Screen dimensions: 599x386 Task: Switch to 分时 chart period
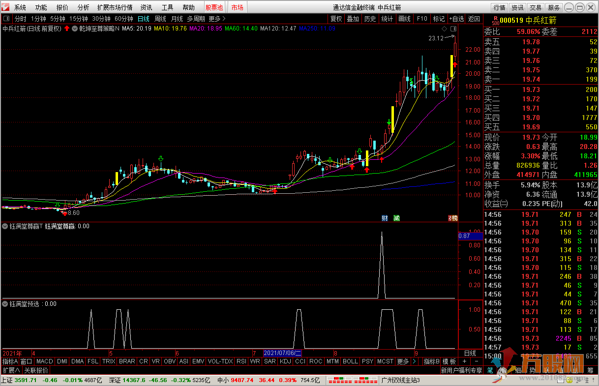21,19
